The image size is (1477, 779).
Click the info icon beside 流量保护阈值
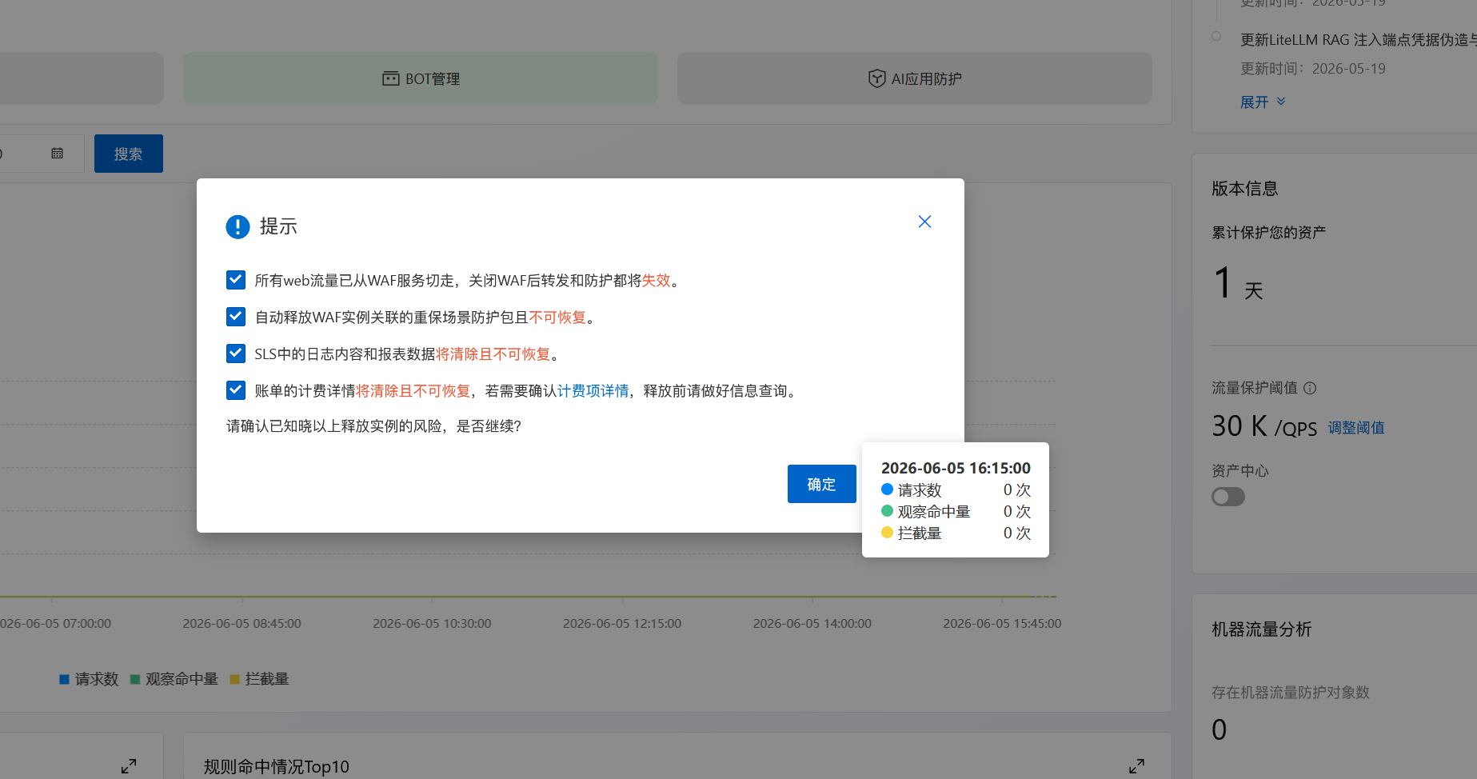(x=1310, y=388)
